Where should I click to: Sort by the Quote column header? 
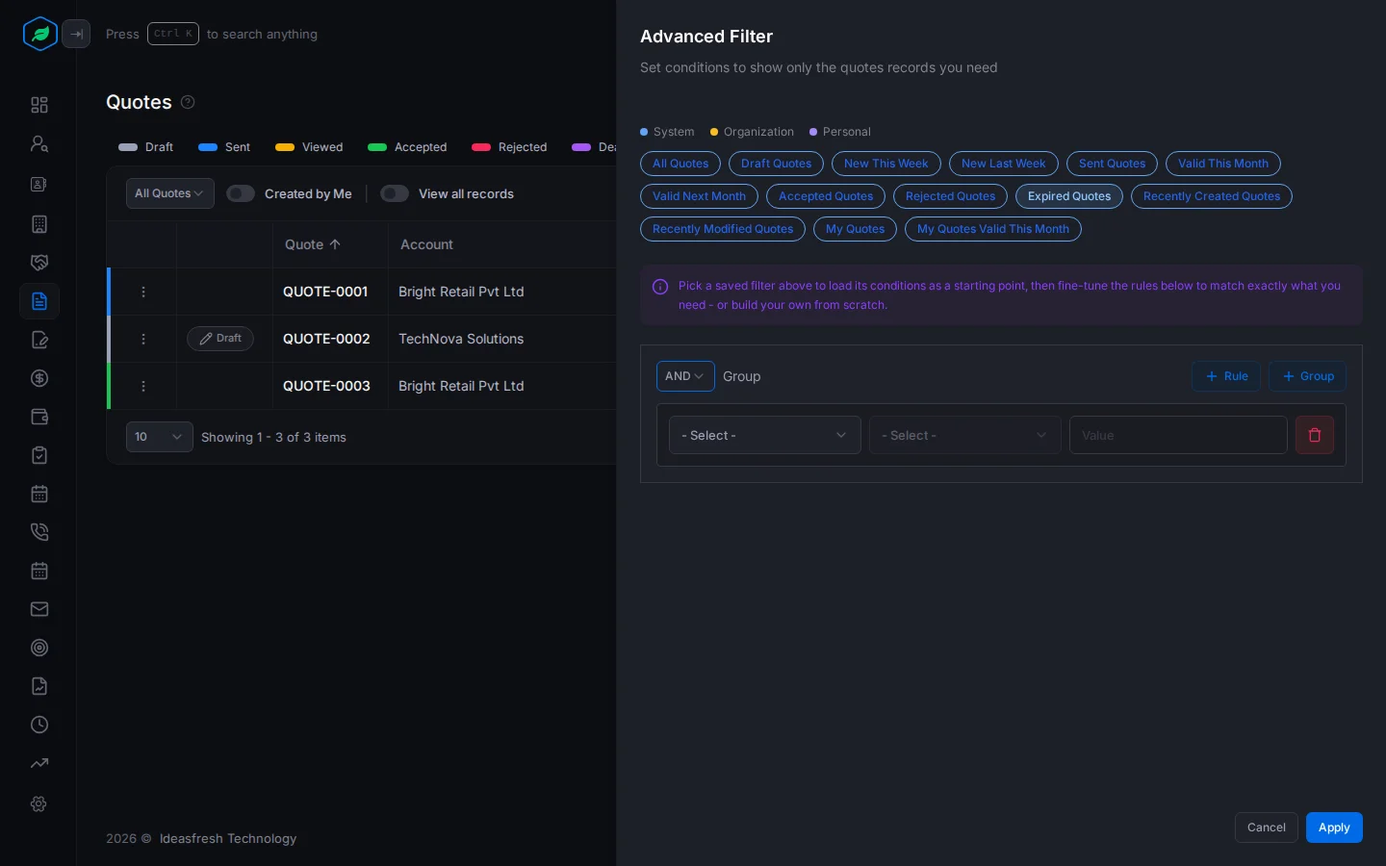point(313,244)
